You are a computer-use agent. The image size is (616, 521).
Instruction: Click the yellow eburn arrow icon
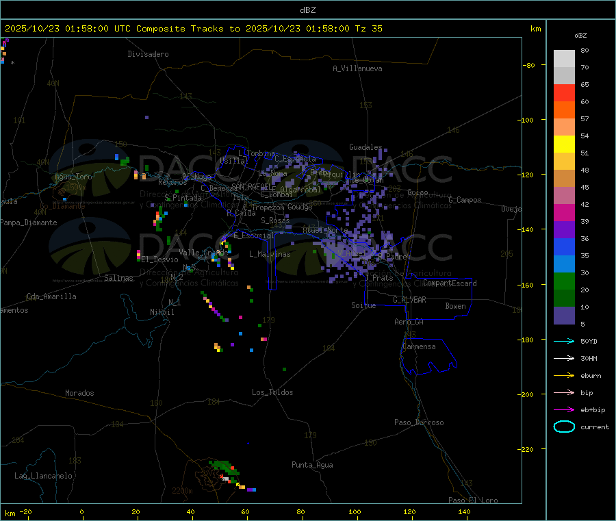(x=564, y=376)
